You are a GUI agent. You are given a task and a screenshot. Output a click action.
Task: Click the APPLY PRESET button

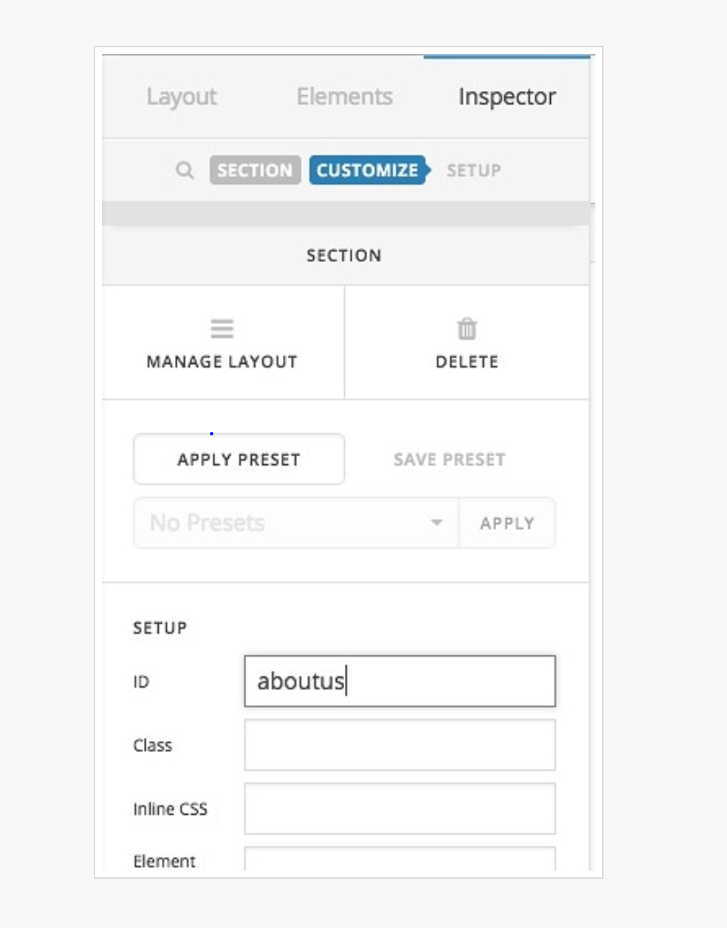239,459
